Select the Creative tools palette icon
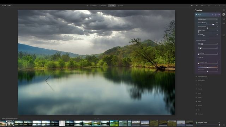The width and height of the screenshot is (226, 127). 224,14
